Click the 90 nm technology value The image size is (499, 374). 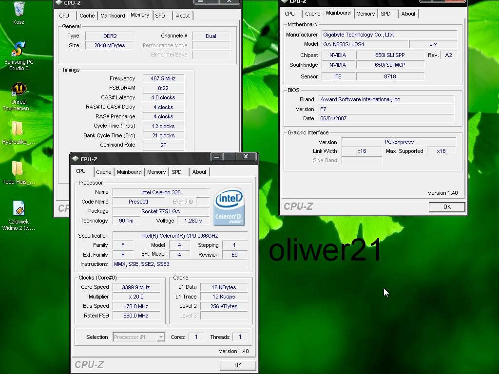coord(126,221)
